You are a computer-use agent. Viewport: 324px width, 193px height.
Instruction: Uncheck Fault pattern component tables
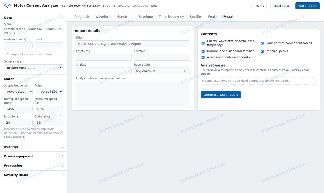click(262, 43)
